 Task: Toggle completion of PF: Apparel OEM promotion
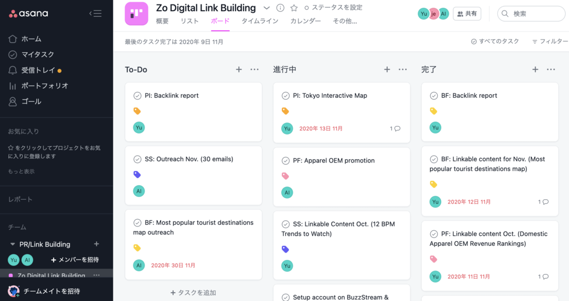pyautogui.click(x=286, y=161)
